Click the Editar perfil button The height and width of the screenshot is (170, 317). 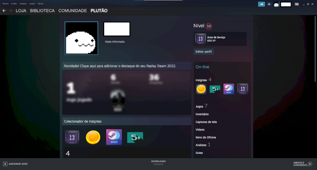click(x=204, y=52)
